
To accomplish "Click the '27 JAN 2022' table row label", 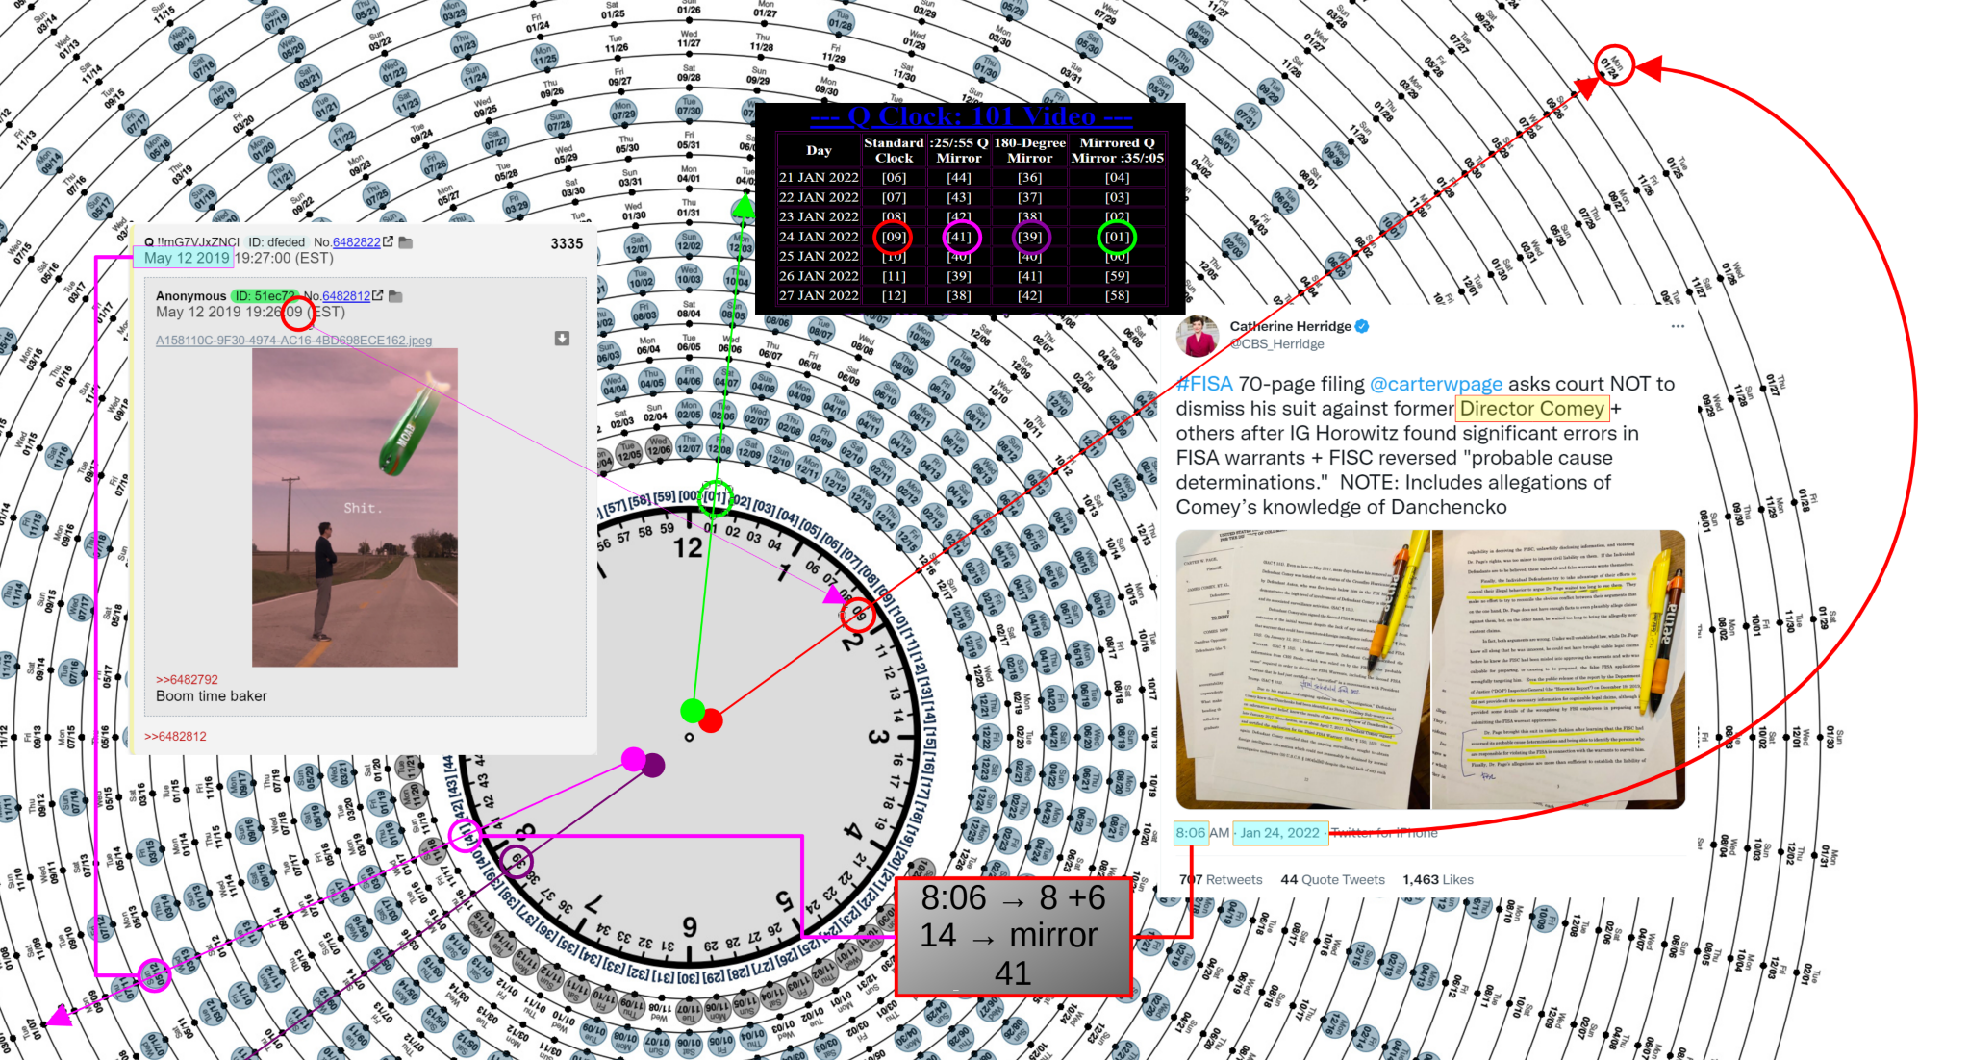I will click(x=819, y=295).
